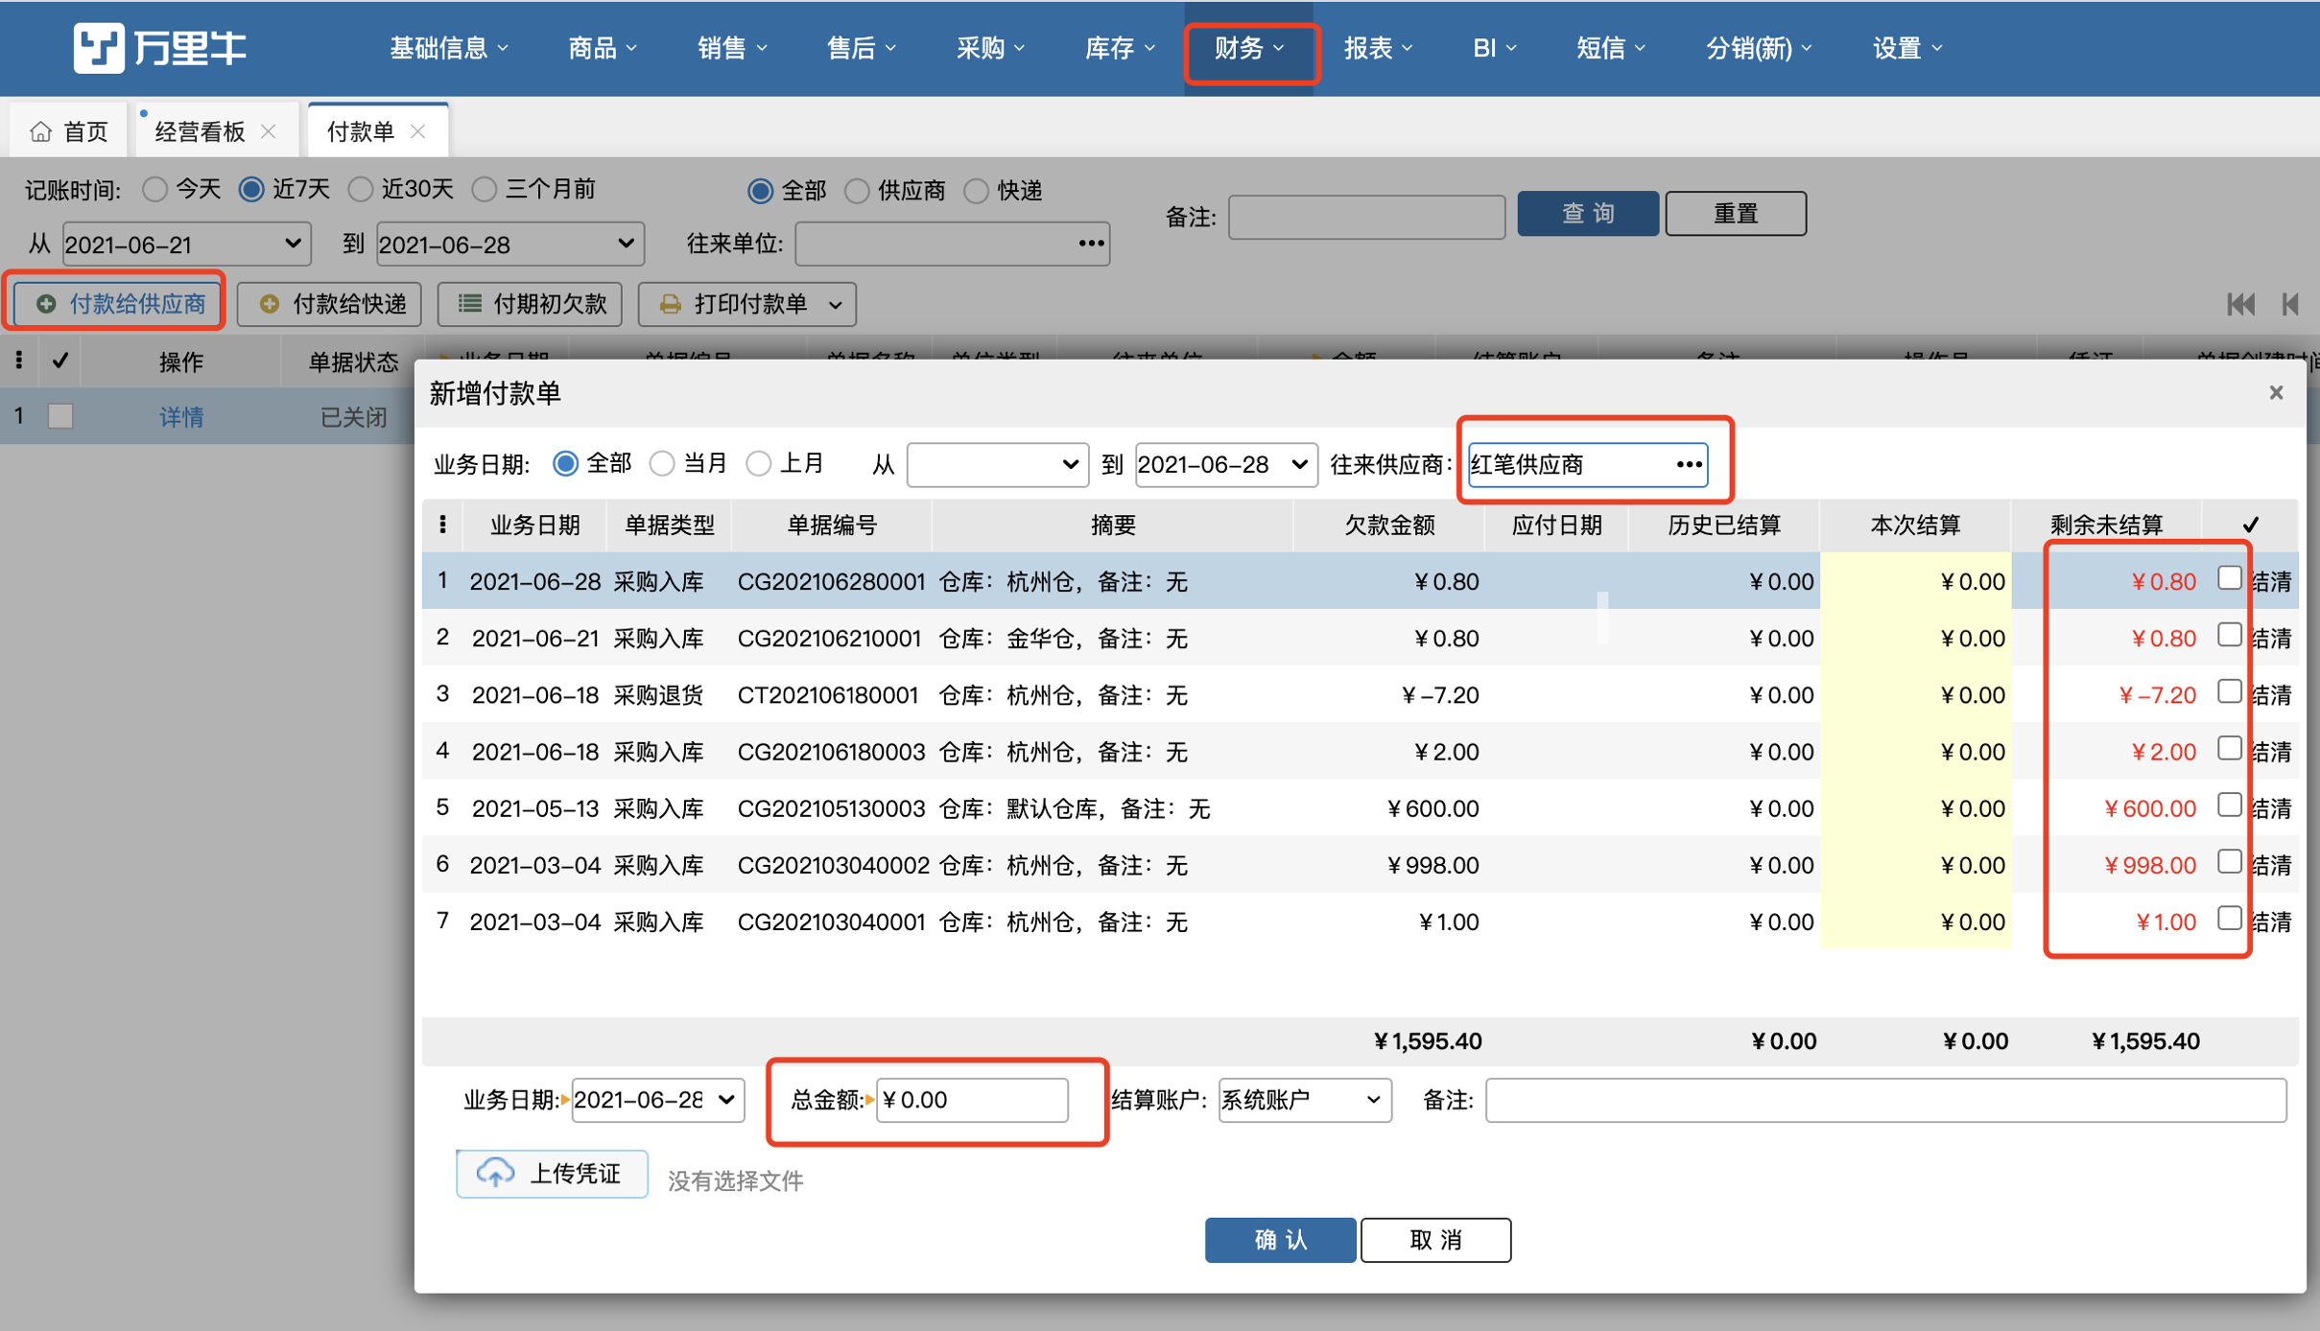Open the 设置 menu
This screenshot has width=2320, height=1331.
pyautogui.click(x=1906, y=48)
